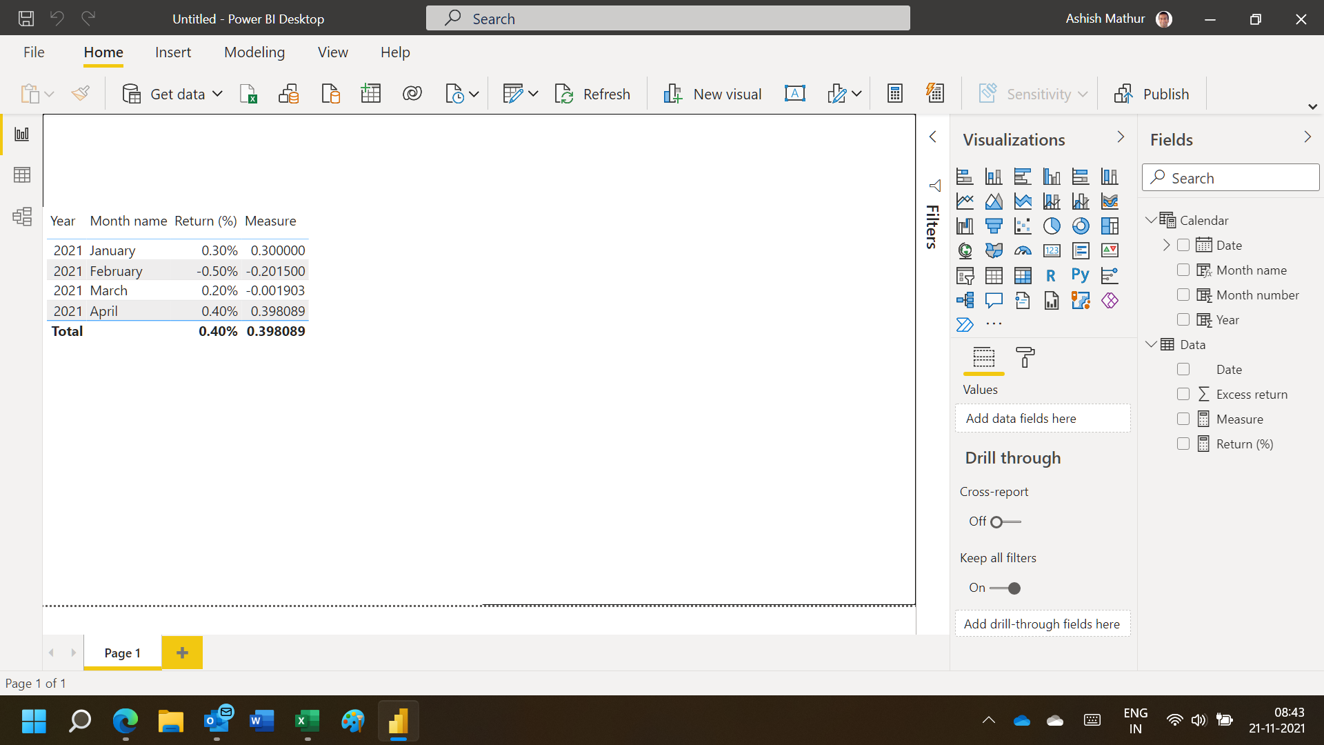Select the Python visual icon

(1081, 276)
